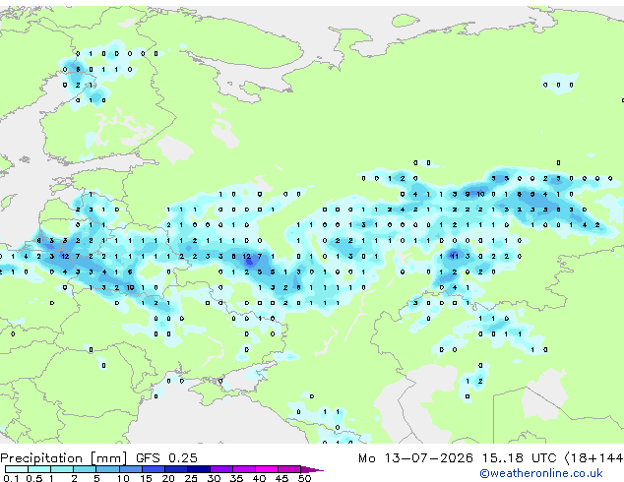This screenshot has height=482, width=624.
Task: Click the pointed over-50 legend arrow
Action: pyautogui.click(x=312, y=469)
